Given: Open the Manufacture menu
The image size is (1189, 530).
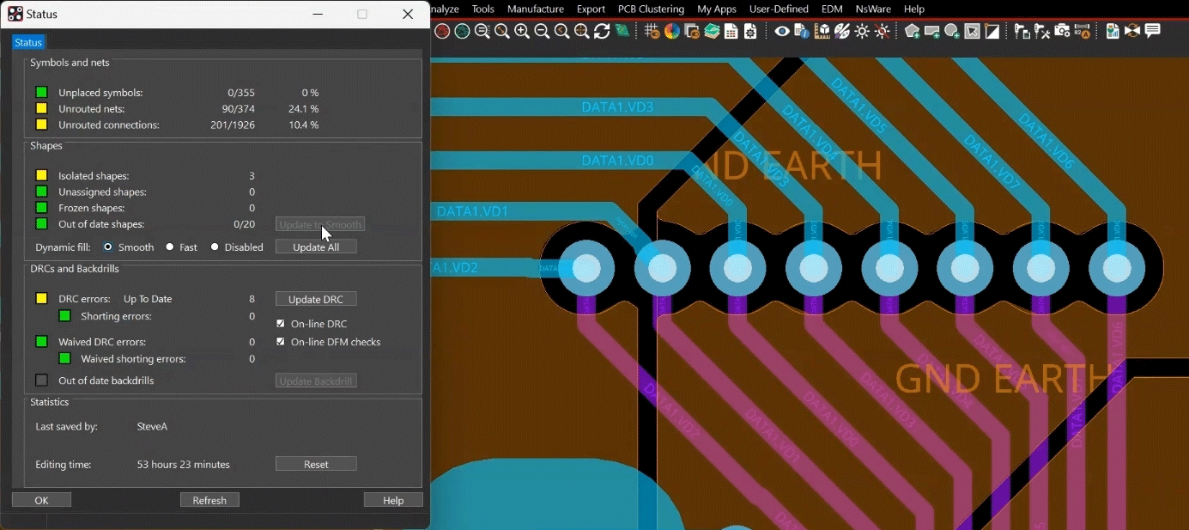Looking at the screenshot, I should point(535,9).
